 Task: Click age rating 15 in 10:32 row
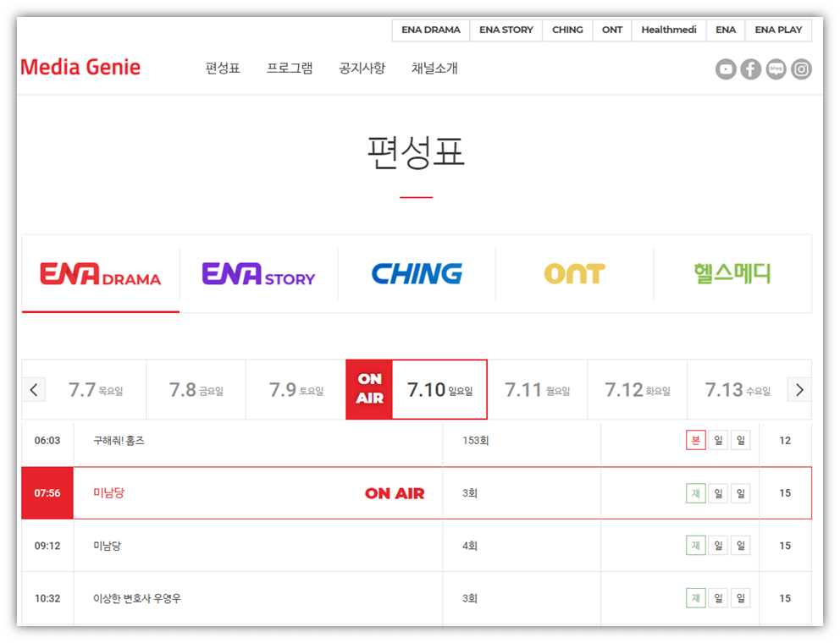tap(785, 598)
